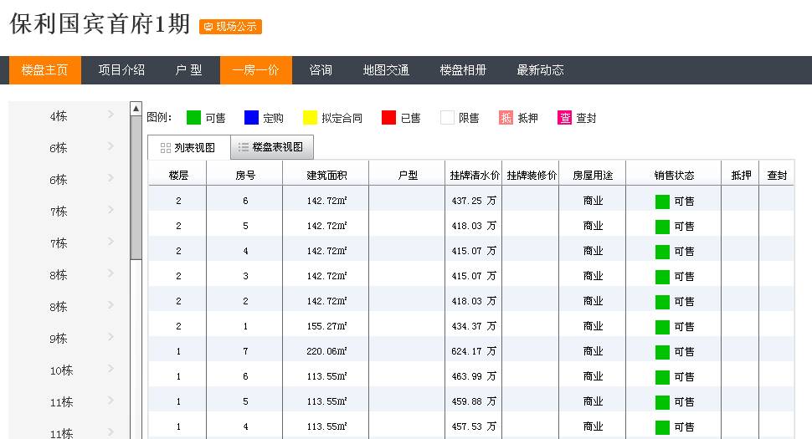Select 9栋 in the building list

click(x=59, y=339)
